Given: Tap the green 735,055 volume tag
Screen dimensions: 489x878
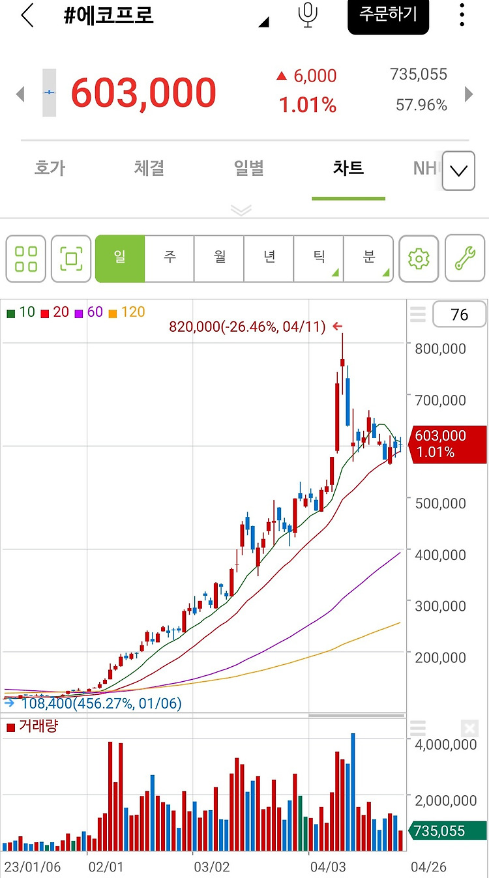Looking at the screenshot, I should (448, 830).
